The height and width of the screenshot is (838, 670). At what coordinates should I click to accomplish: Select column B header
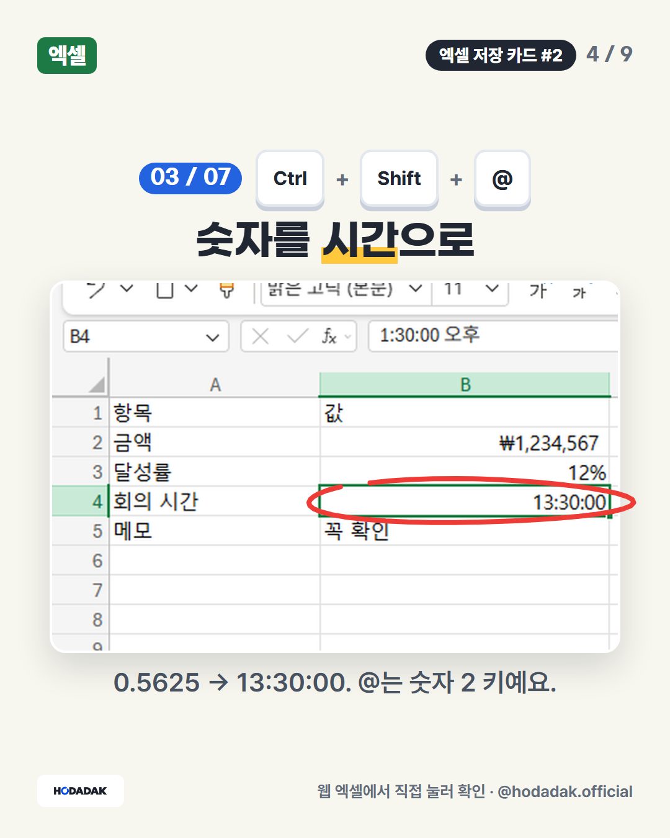(x=465, y=385)
